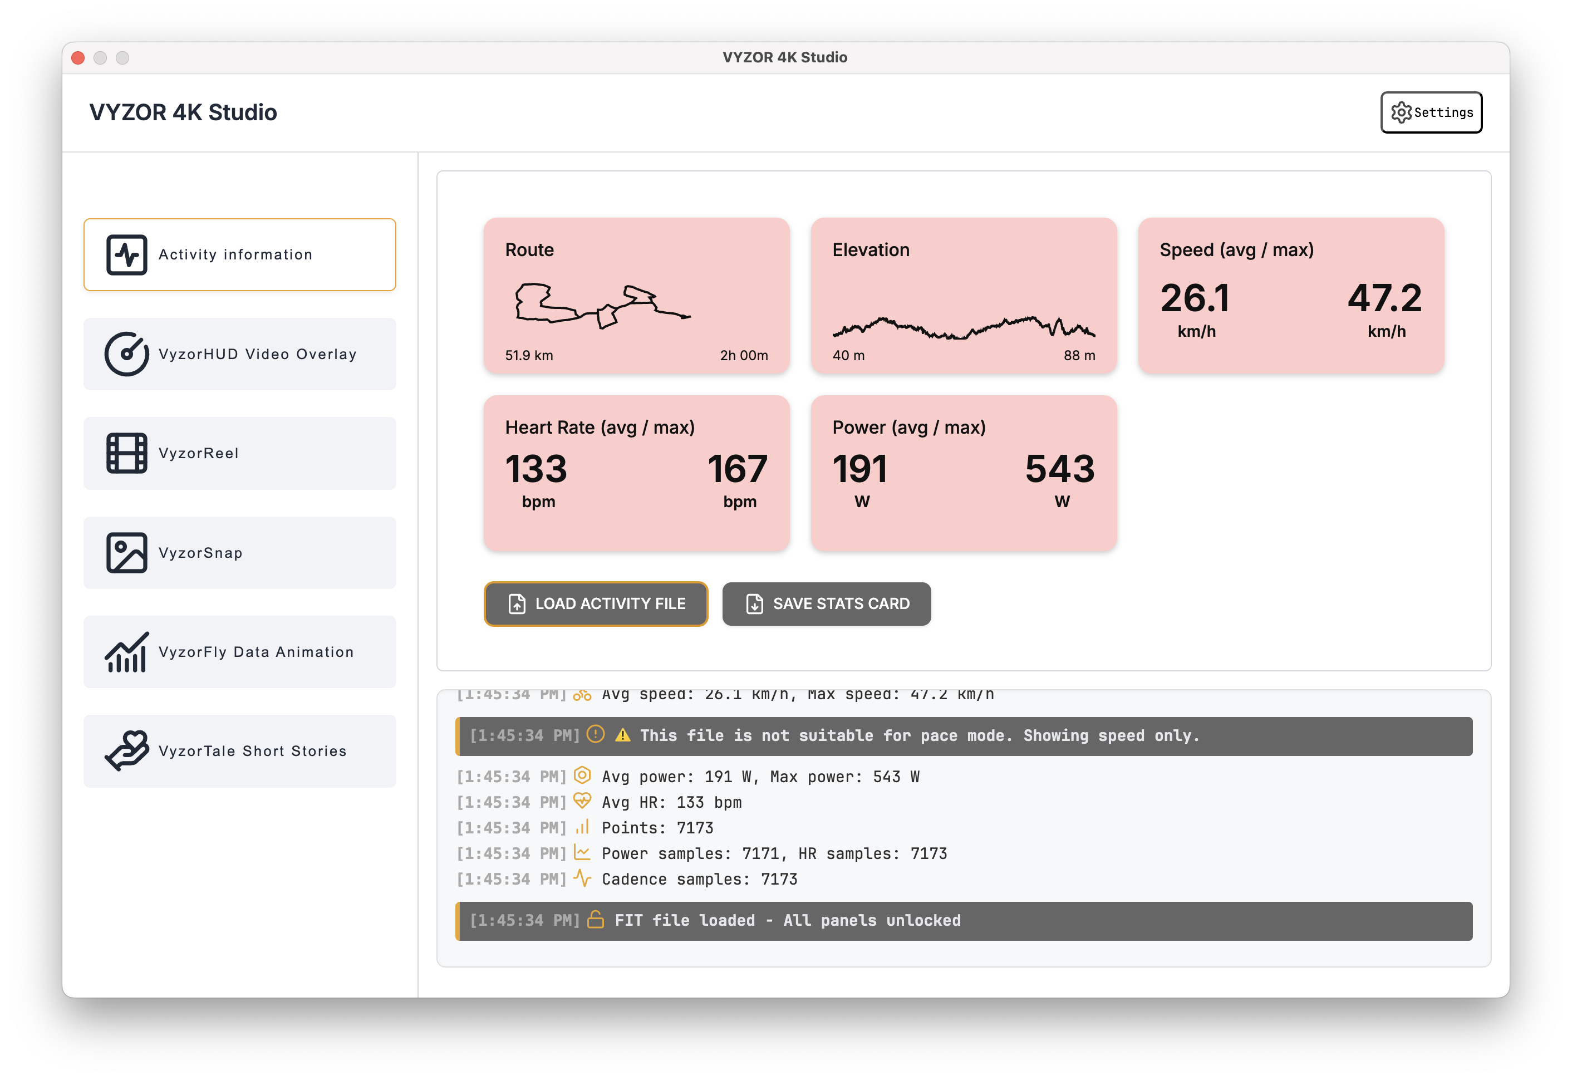Click the 191 average power value
Viewport: 1572px width, 1080px height.
point(860,469)
